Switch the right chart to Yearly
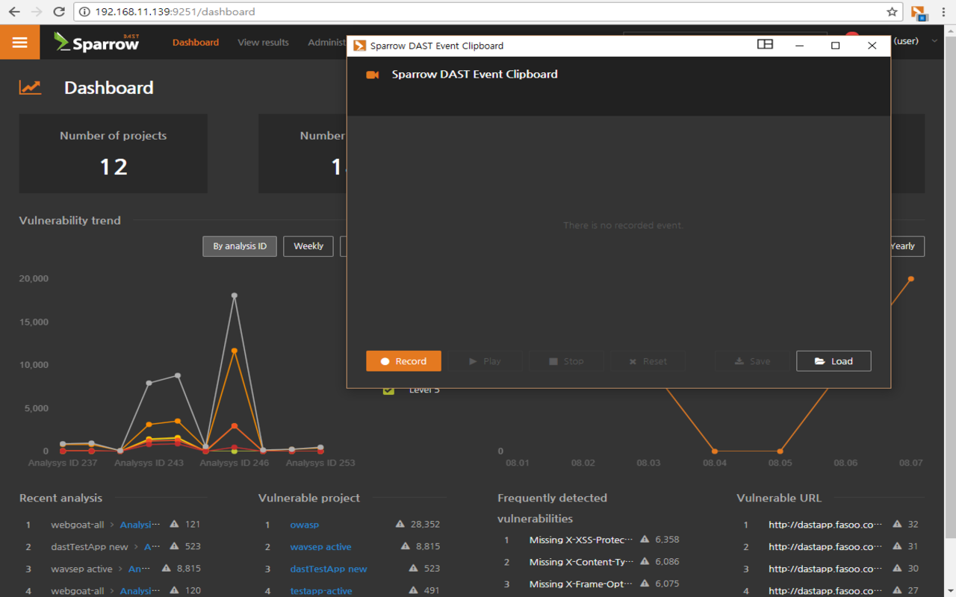956x597 pixels. [907, 246]
